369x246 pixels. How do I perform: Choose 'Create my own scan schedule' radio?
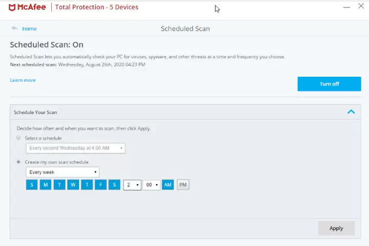(18, 162)
